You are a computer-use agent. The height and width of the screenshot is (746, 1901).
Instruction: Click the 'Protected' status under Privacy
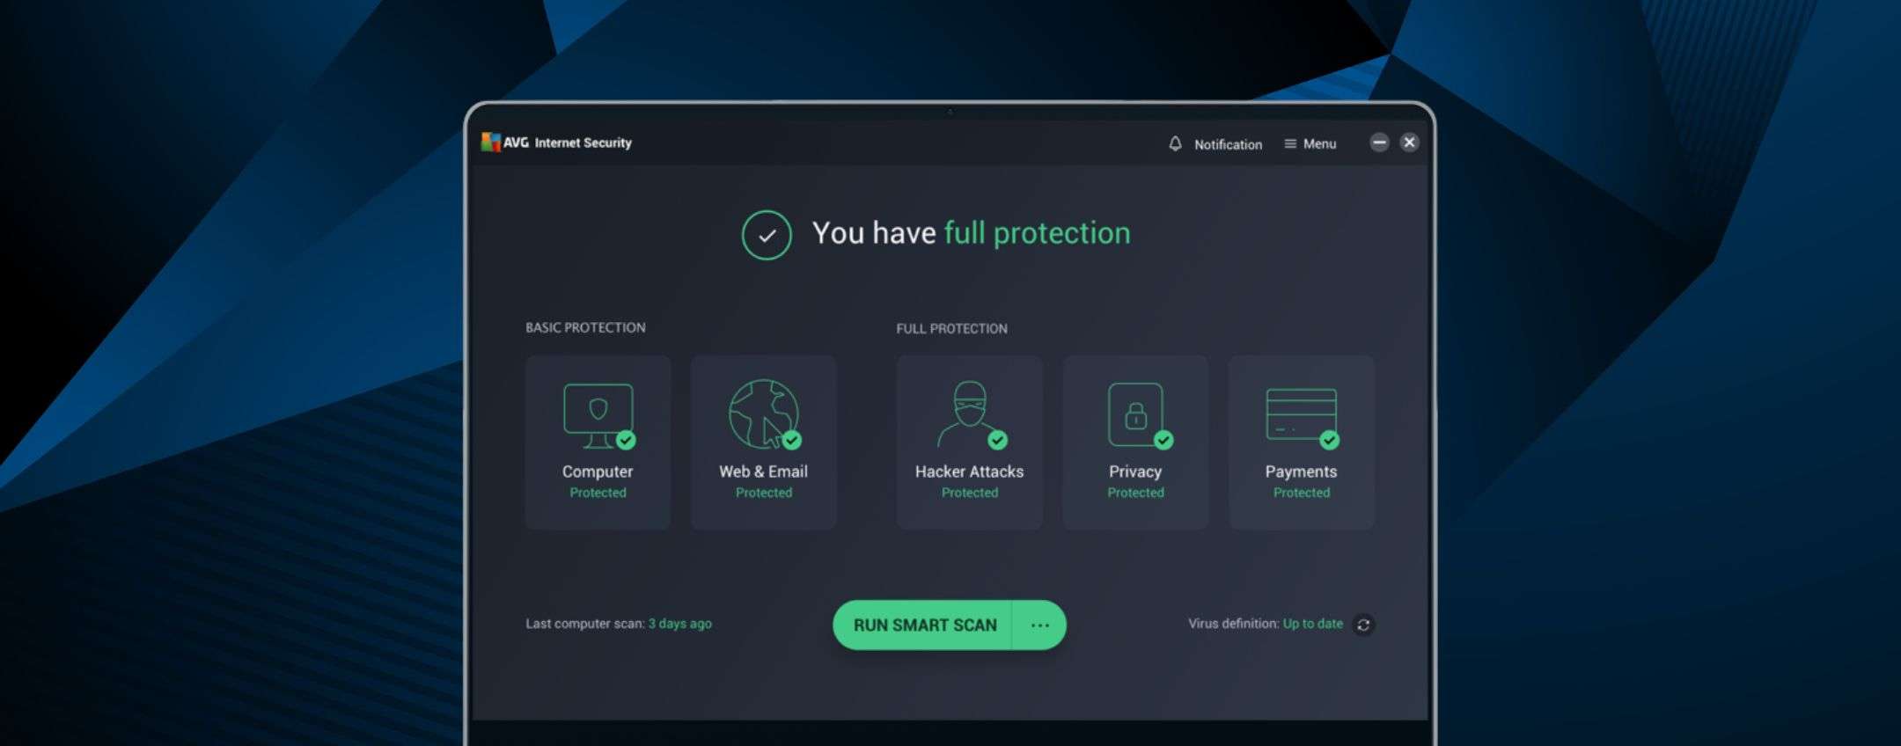[1135, 493]
